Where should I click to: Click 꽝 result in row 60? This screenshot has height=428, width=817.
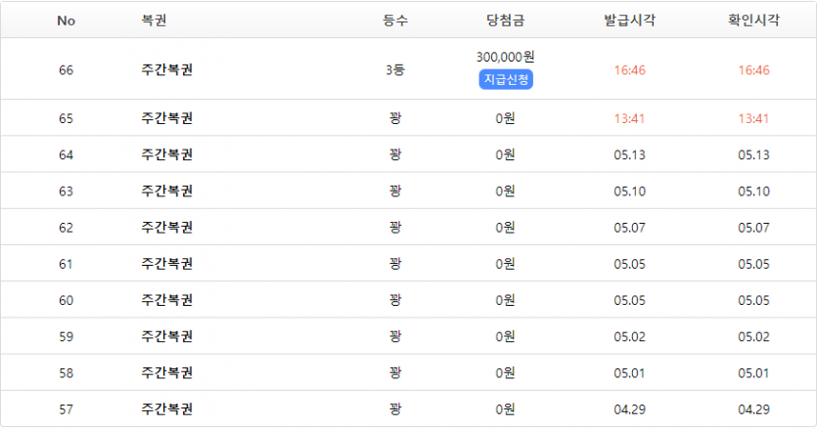coord(395,300)
